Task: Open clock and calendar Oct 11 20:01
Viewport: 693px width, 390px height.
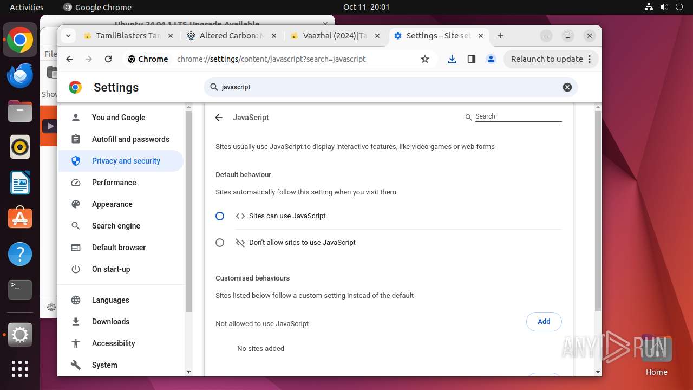Action: [x=366, y=7]
